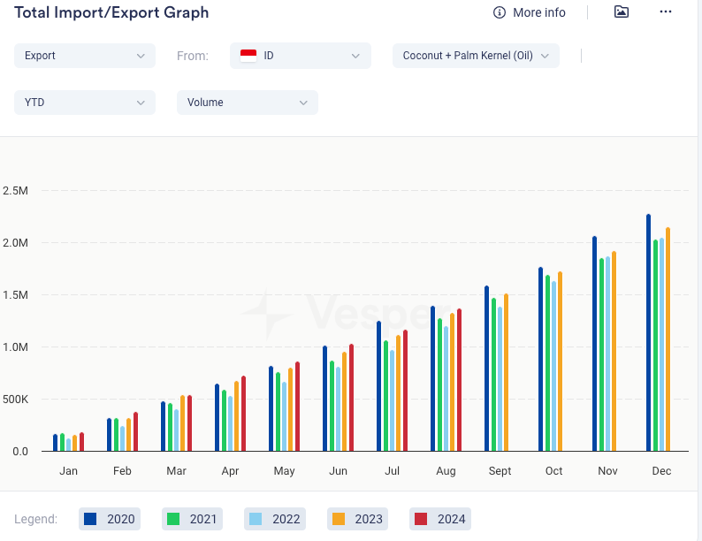Toggle the 2024 legend series

point(439,519)
